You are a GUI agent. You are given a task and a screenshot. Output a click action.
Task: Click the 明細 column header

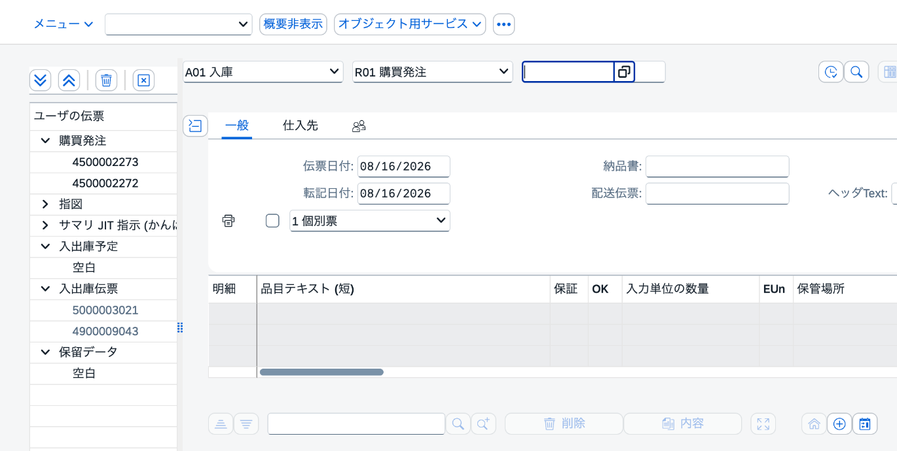tap(232, 289)
